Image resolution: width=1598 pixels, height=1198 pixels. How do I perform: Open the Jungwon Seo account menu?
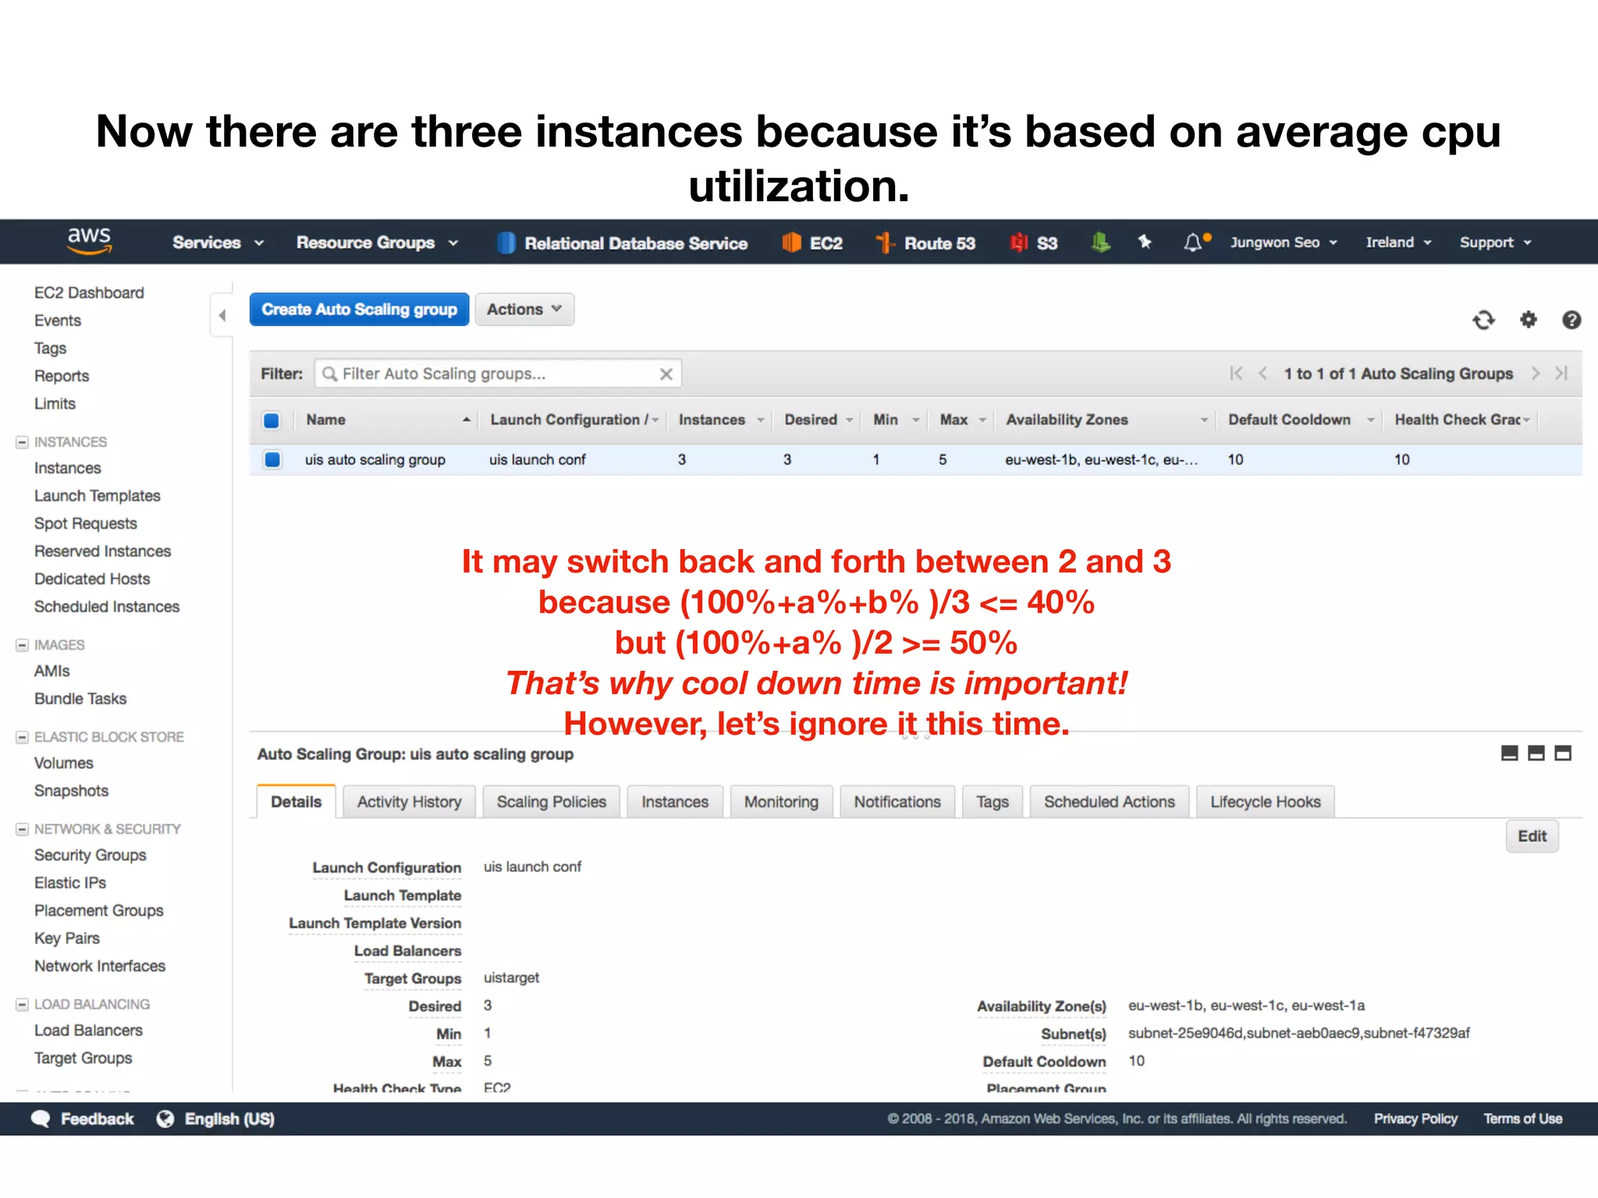point(1284,243)
